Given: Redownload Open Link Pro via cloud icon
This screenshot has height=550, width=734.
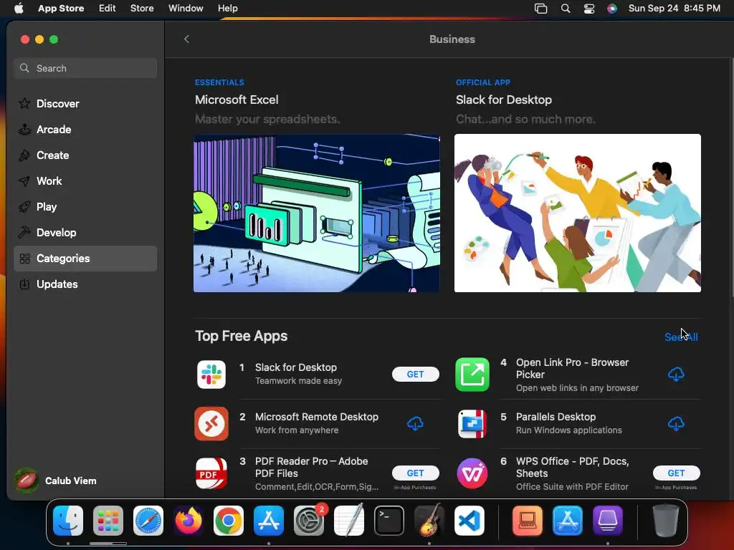Looking at the screenshot, I should click(x=676, y=374).
